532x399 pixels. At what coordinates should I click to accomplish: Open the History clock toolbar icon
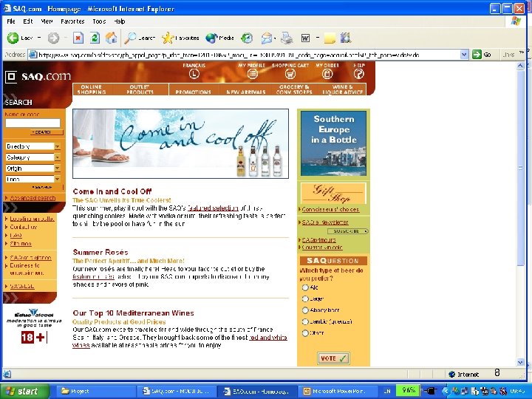pos(247,38)
